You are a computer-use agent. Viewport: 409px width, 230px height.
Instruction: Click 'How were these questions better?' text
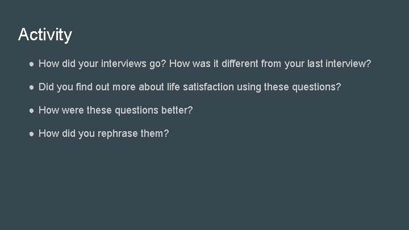click(115, 110)
